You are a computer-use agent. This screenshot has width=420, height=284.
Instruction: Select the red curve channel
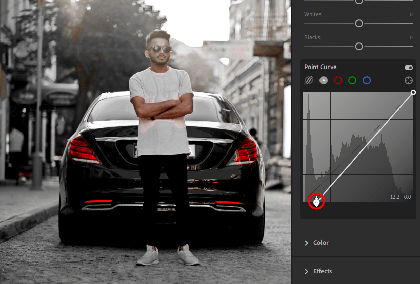[338, 80]
